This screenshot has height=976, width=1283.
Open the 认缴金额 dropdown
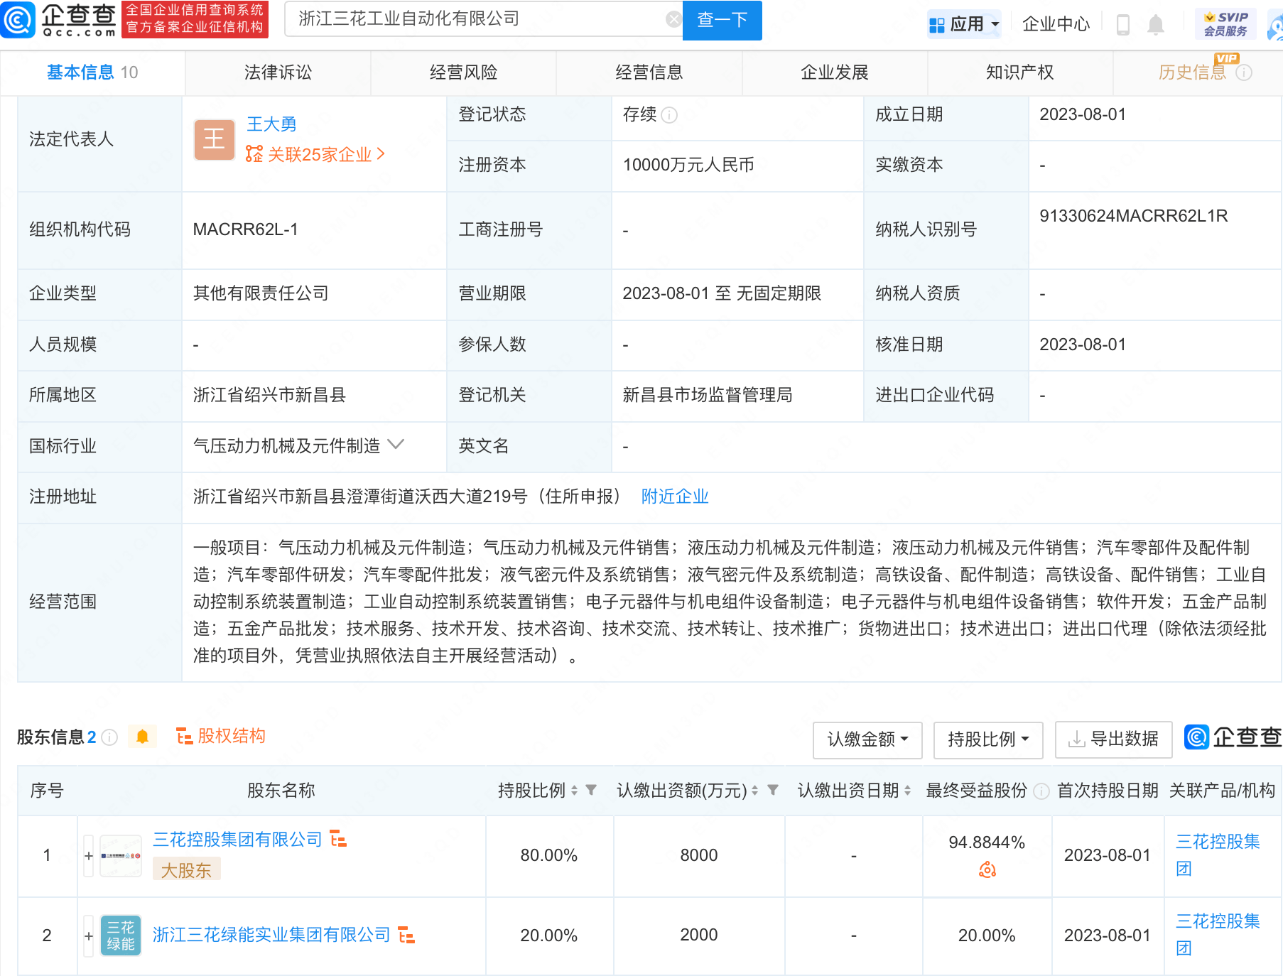(867, 739)
